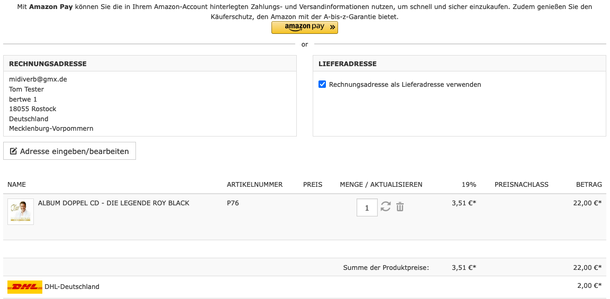Click the LIEFERADRESSE panel heading
The height and width of the screenshot is (299, 610).
click(x=347, y=64)
